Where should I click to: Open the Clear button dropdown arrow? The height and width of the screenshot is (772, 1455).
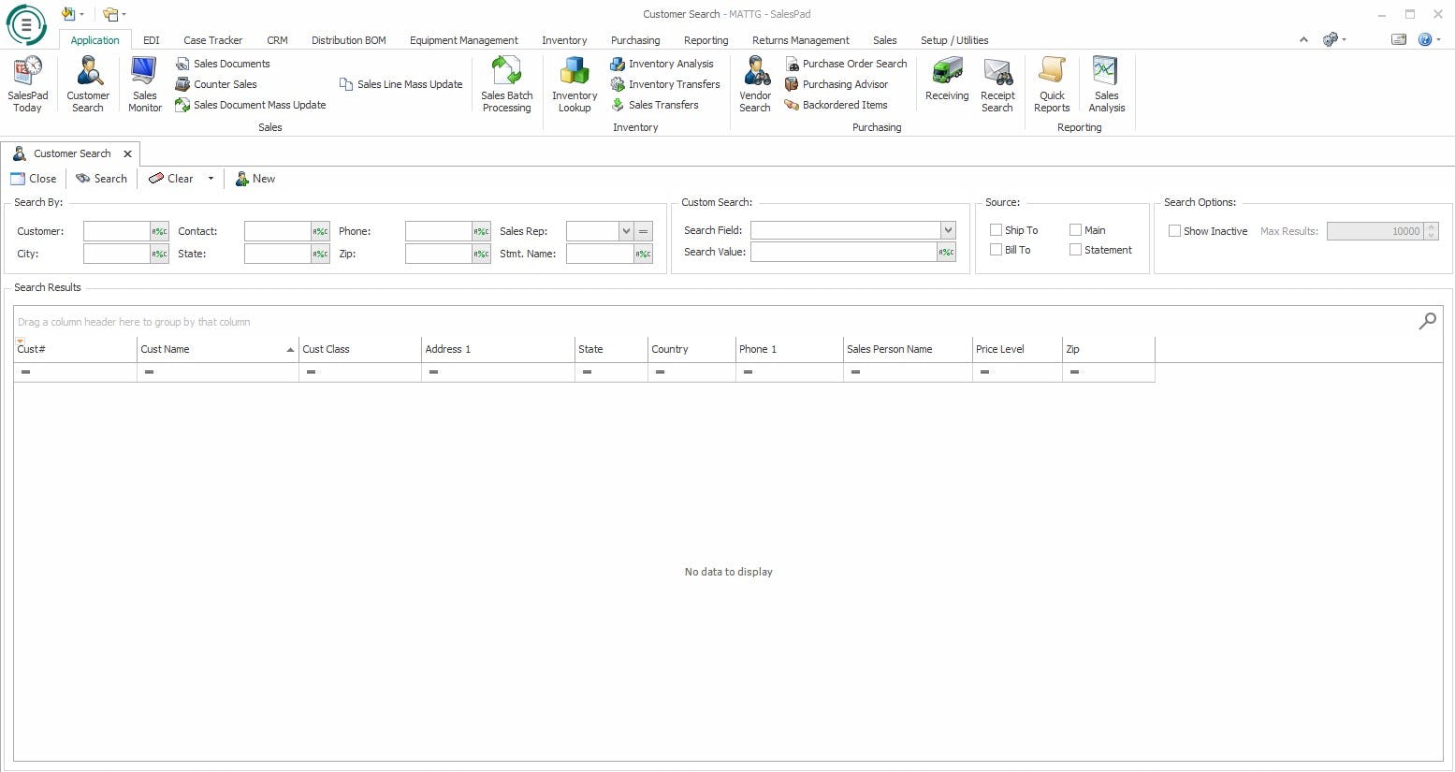point(211,179)
